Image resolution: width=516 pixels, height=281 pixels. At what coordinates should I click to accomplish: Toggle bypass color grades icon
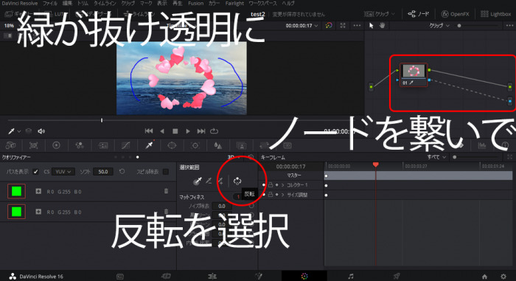click(329, 25)
